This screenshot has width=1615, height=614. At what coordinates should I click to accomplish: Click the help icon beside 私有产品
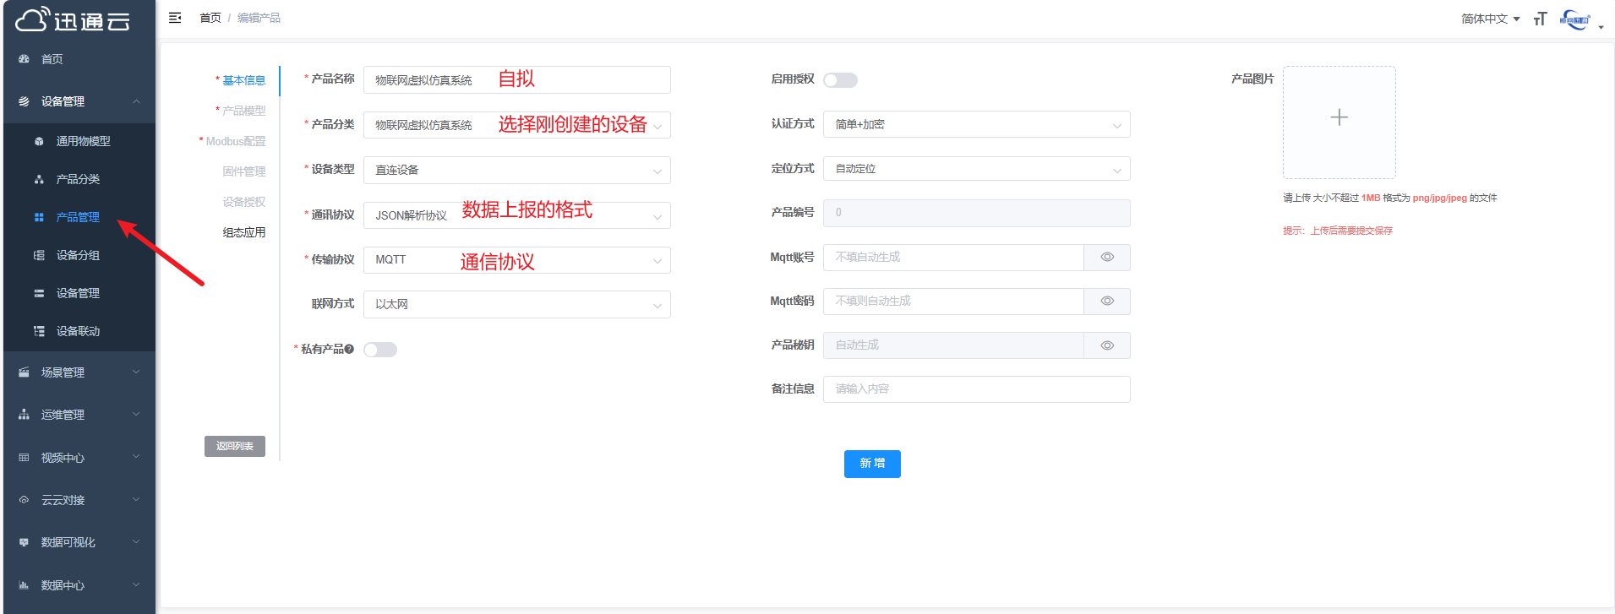pos(349,349)
